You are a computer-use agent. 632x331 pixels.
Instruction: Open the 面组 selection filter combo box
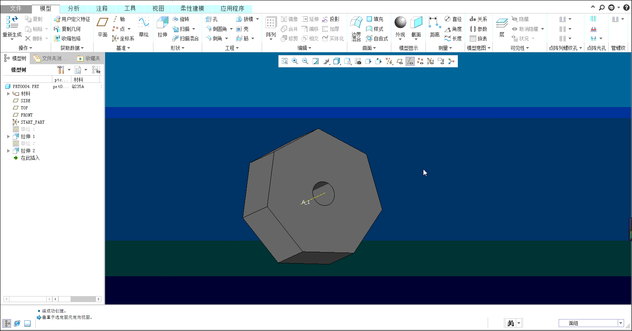click(x=591, y=323)
